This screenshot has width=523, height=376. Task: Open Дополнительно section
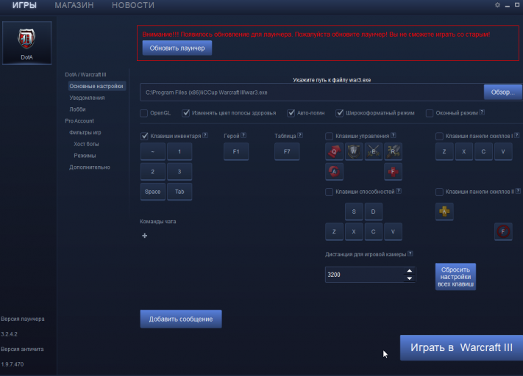(90, 167)
